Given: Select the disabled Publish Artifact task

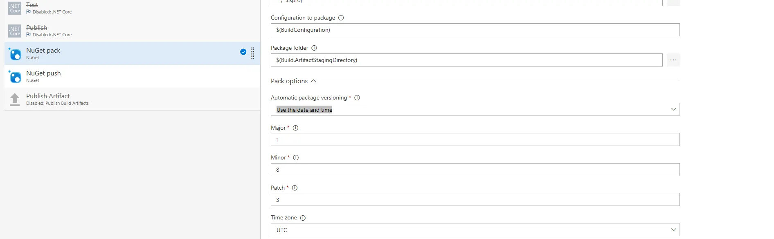Looking at the screenshot, I should 123,99.
